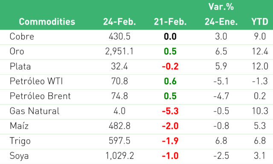The width and height of the screenshot is (273, 164).
Task: Click the 24-Ene. column header
Action: coord(221,22)
